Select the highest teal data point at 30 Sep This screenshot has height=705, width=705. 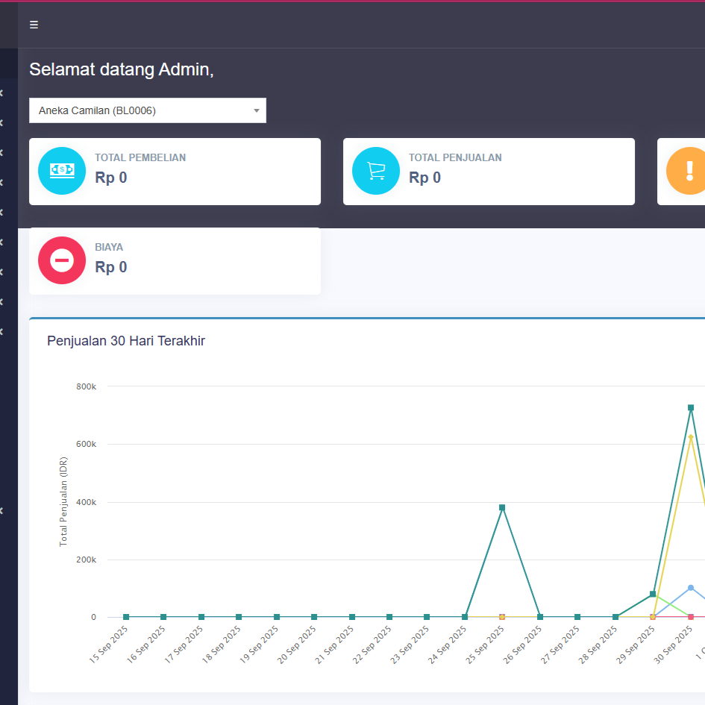click(x=691, y=407)
